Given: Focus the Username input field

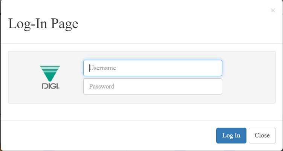Looking at the screenshot, I should tap(153, 68).
